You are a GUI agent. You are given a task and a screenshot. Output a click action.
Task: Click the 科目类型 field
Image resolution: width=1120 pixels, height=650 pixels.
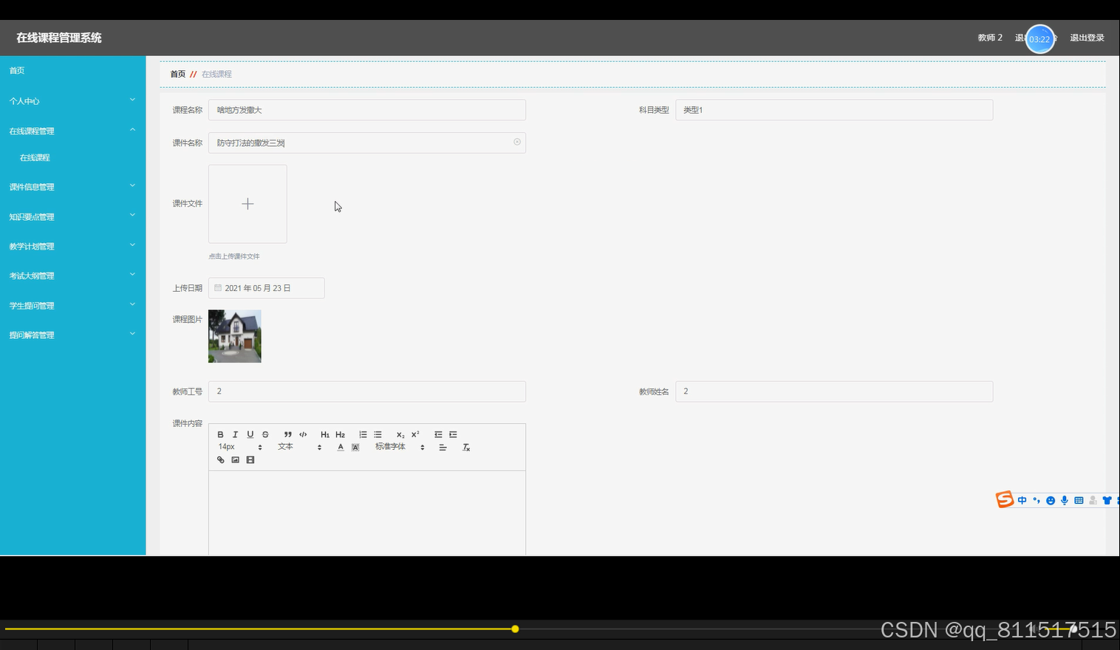tap(834, 110)
